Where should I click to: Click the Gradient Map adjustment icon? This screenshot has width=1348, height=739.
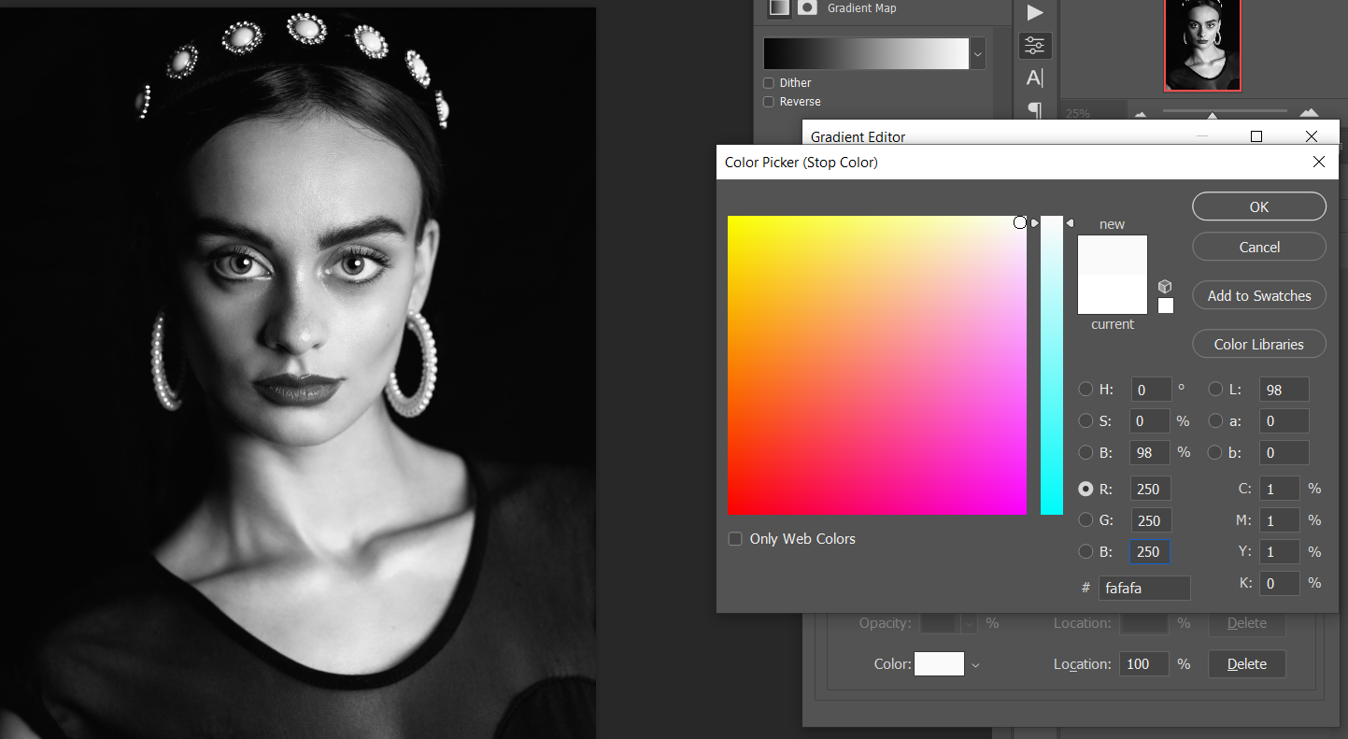pos(779,7)
